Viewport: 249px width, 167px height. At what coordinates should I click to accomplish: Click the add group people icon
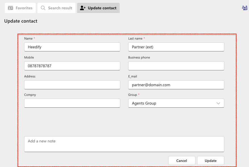pyautogui.click(x=244, y=8)
